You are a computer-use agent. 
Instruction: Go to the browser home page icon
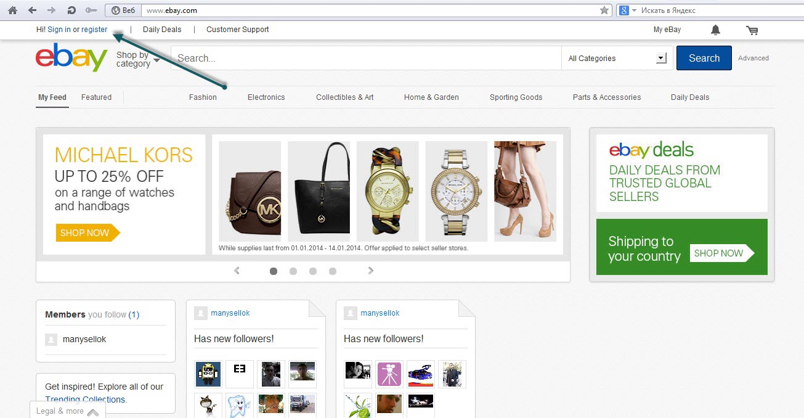(12, 10)
